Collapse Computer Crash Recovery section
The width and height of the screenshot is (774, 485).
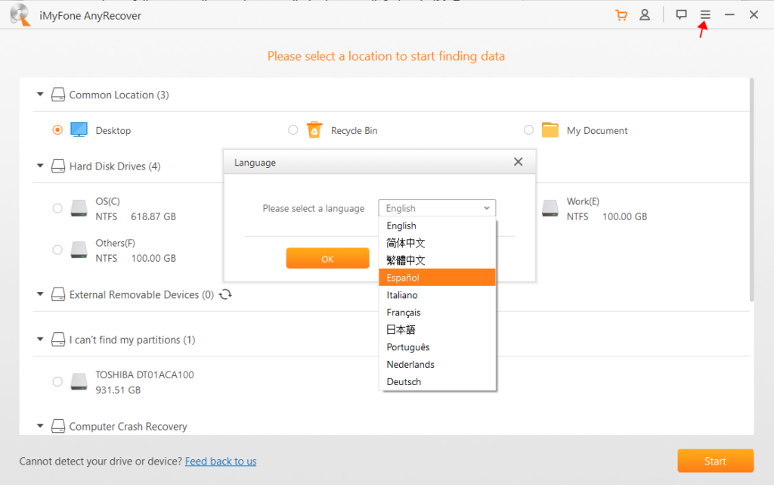pos(40,425)
